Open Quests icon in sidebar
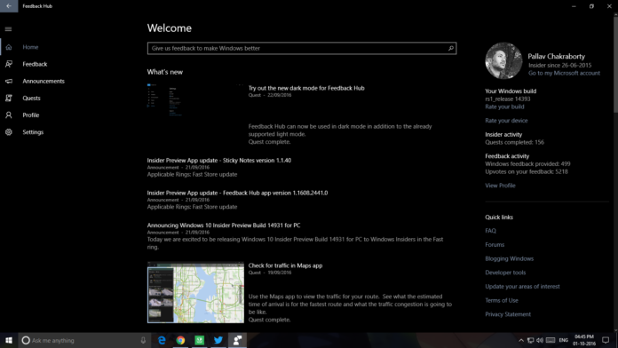Screen dimensions: 618x348 (x=9, y=99)
